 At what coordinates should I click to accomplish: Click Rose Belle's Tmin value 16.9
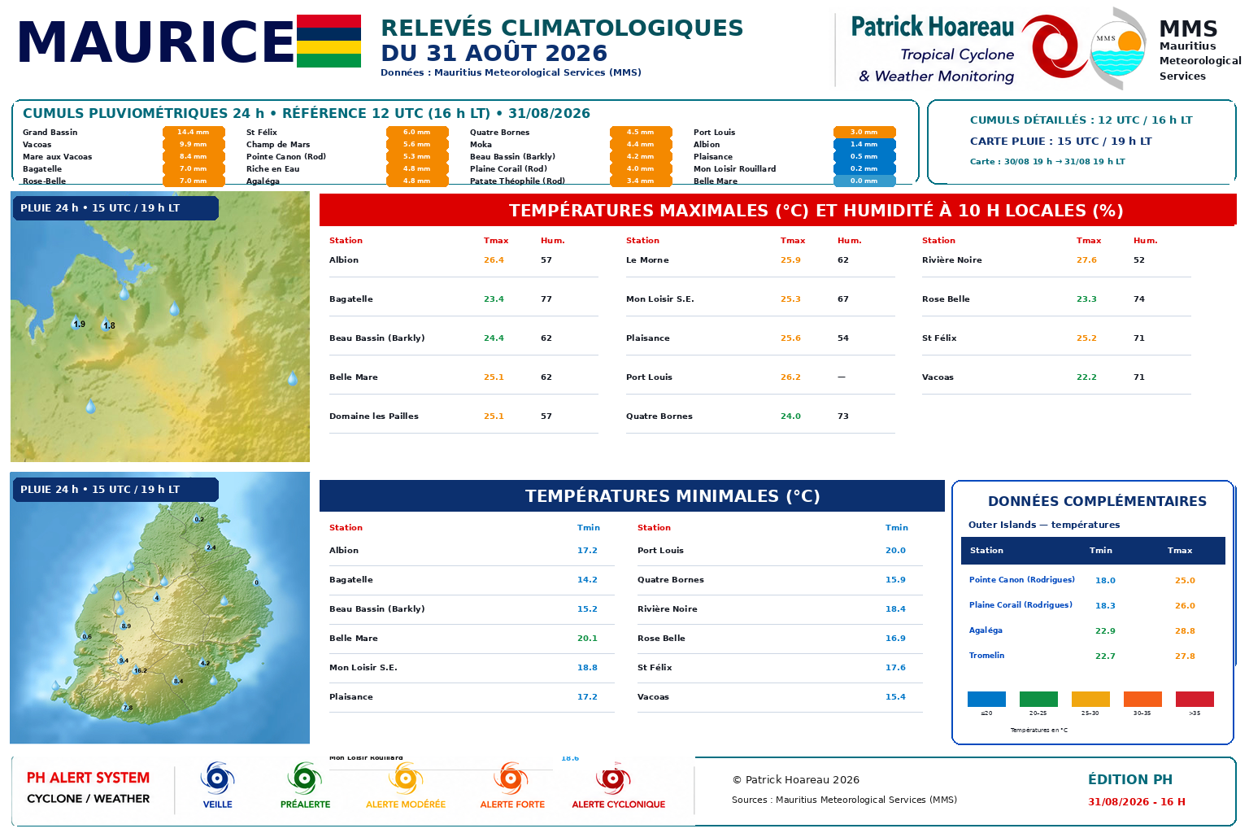[x=895, y=639]
